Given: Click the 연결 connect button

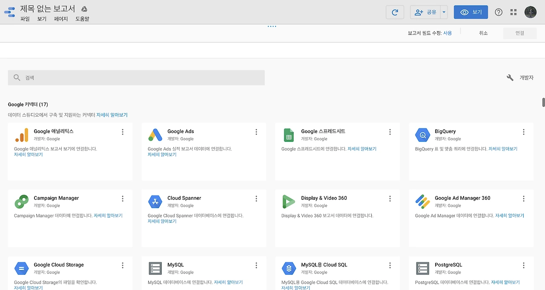Looking at the screenshot, I should 520,33.
